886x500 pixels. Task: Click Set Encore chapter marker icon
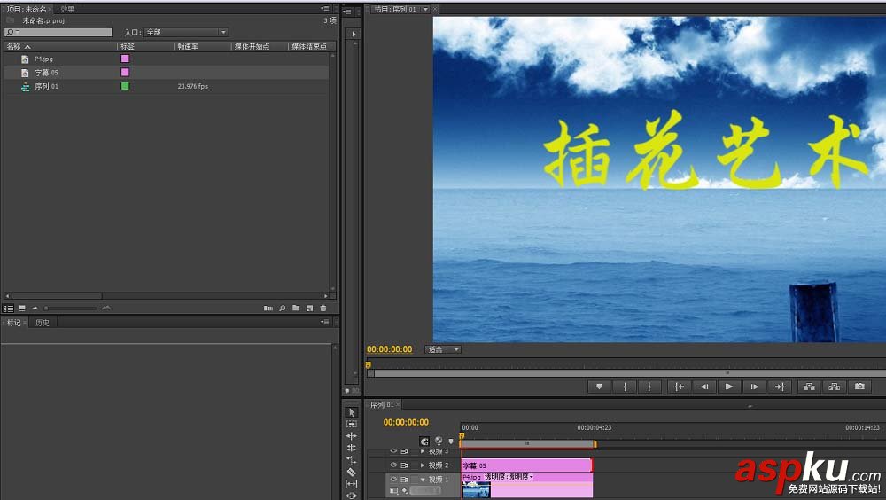pyautogui.click(x=439, y=441)
